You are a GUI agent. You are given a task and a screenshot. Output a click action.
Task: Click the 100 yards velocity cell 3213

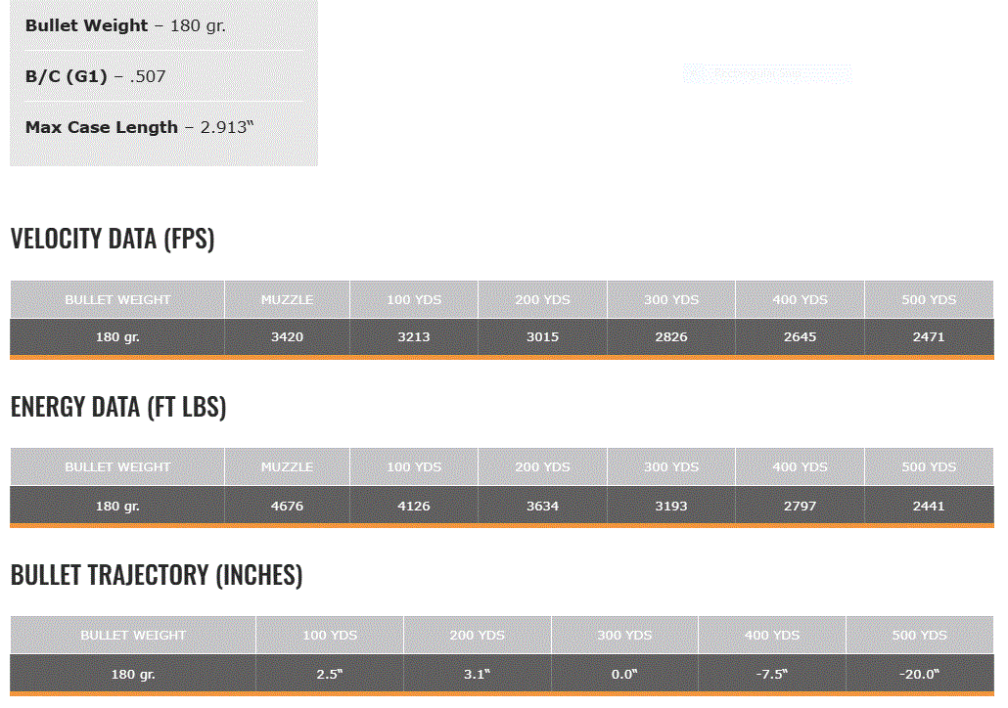(414, 337)
